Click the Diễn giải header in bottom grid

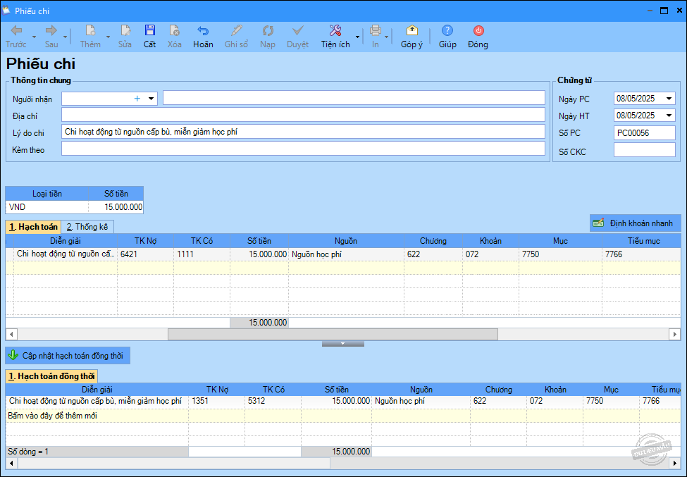[97, 390]
